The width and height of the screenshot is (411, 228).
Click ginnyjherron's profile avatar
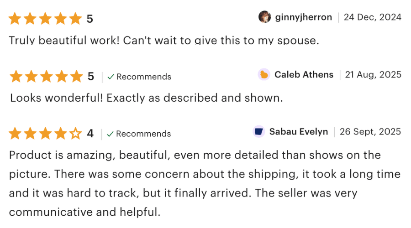(264, 17)
